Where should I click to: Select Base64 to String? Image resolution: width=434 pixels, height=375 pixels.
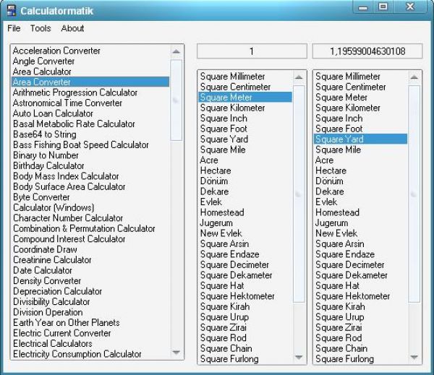pyautogui.click(x=90, y=134)
